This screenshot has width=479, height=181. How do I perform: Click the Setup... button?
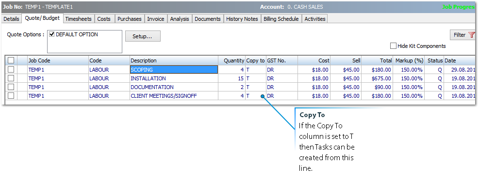click(143, 36)
